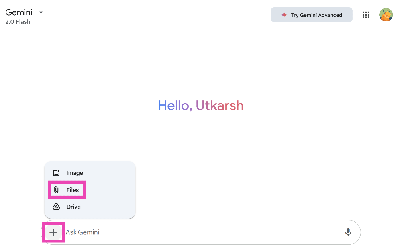Pick Drive from the upload menu
This screenshot has height=250, width=402.
pos(74,207)
